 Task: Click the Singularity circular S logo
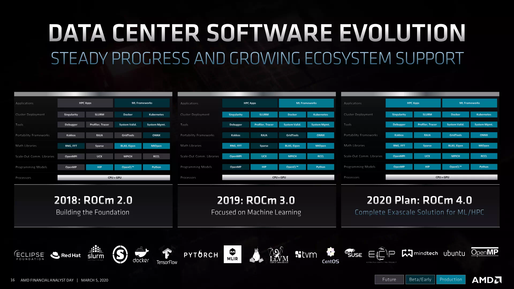[120, 254]
